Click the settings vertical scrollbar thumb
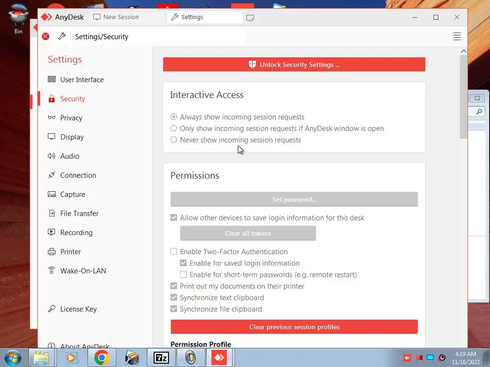The image size is (490, 367). coord(463,97)
